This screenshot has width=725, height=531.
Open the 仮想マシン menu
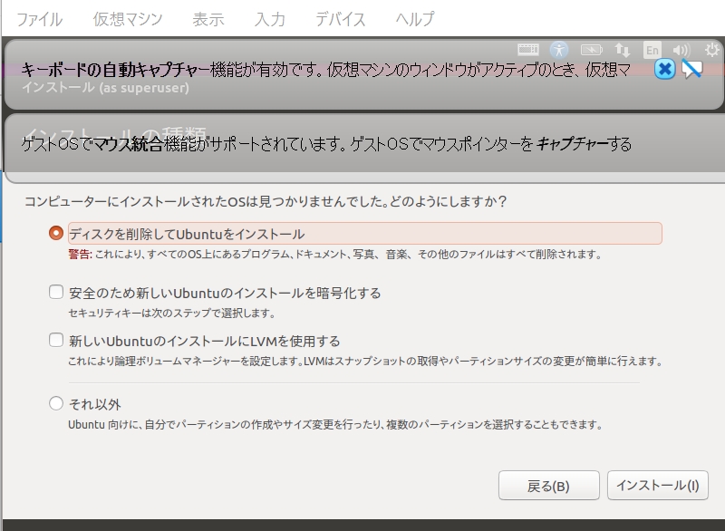click(128, 19)
